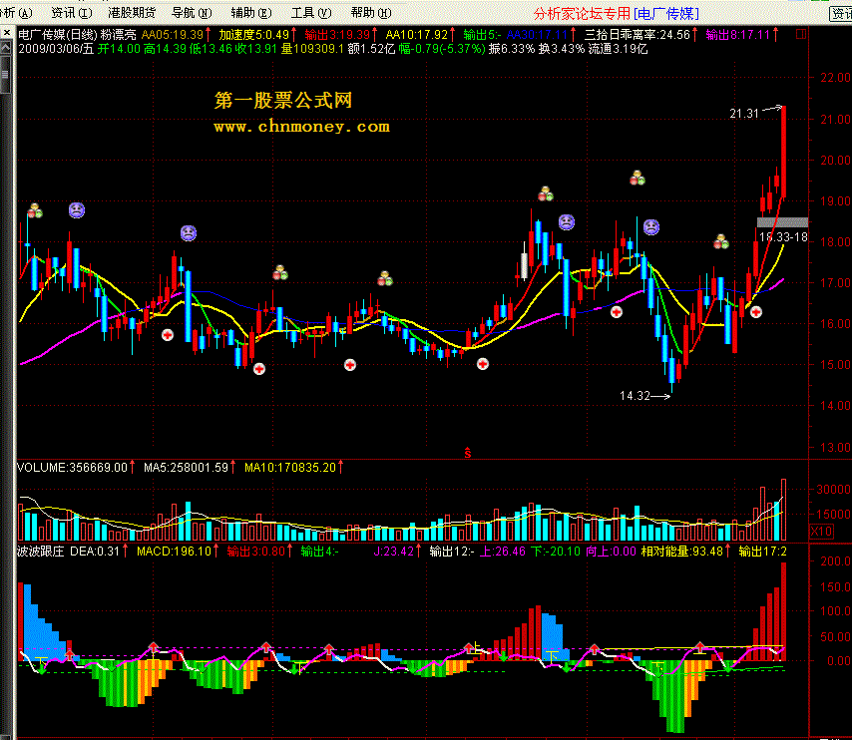852x740 pixels.
Task: Click the fourth red-cross marker from the left
Action: tap(483, 364)
